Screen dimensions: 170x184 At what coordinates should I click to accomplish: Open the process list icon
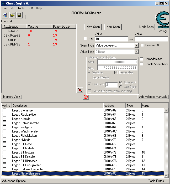coord(5,15)
